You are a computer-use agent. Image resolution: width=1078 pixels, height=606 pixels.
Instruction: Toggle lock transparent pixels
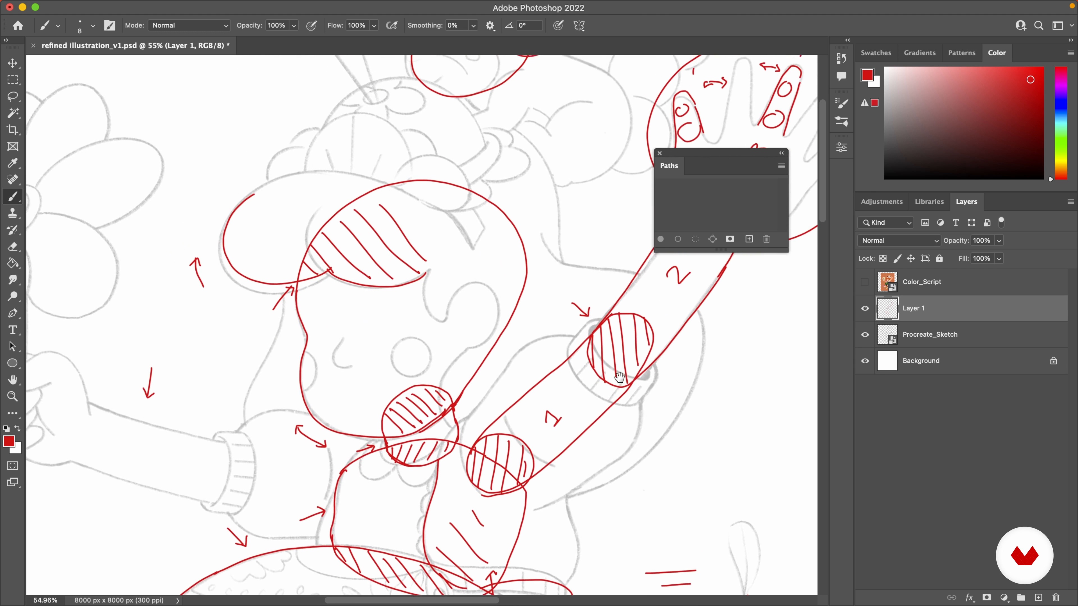pyautogui.click(x=883, y=259)
